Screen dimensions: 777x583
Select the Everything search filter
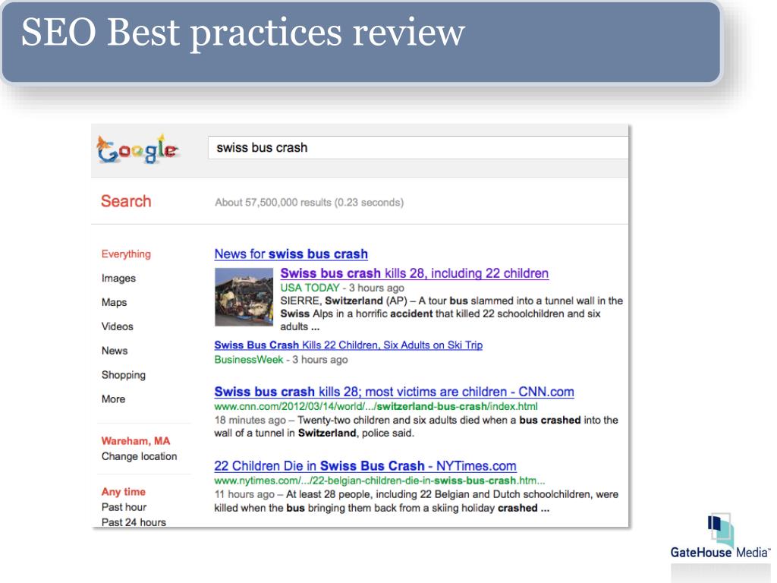(126, 254)
